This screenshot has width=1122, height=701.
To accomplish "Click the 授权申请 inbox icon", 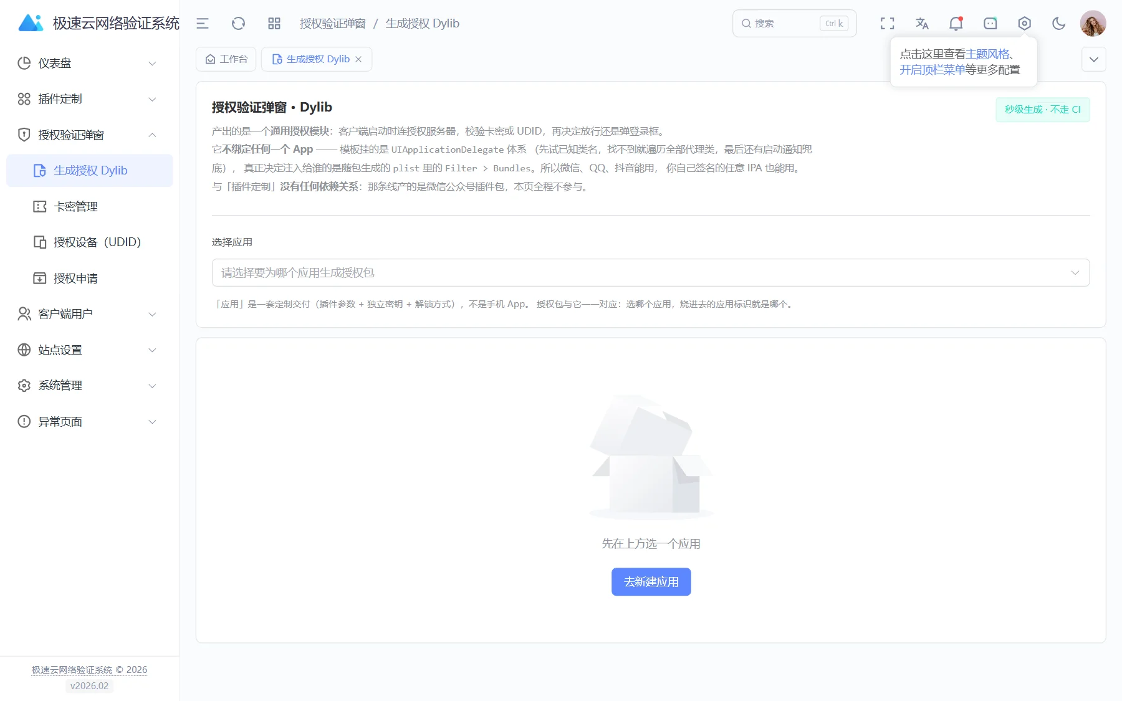I will pos(40,278).
